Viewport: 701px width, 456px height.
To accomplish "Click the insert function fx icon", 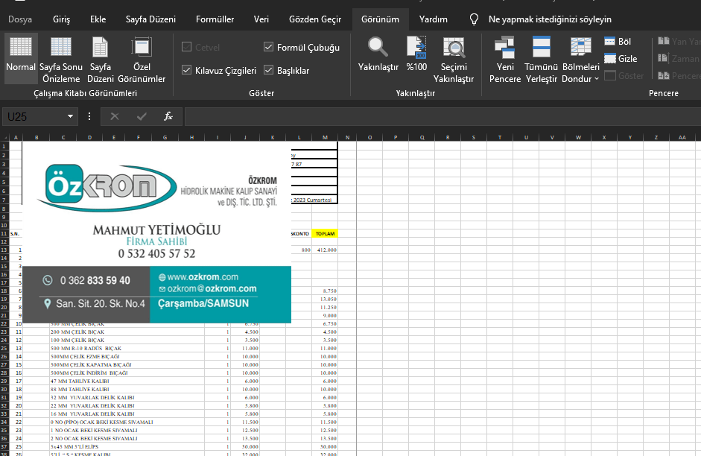I will click(168, 117).
